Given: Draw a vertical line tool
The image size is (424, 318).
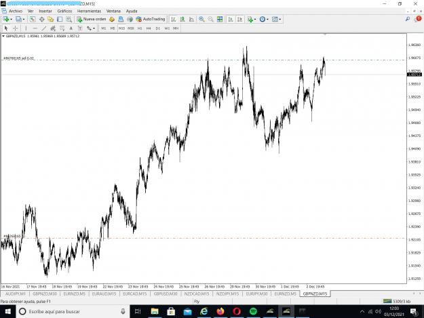Looking at the screenshot, I should click(x=26, y=28).
